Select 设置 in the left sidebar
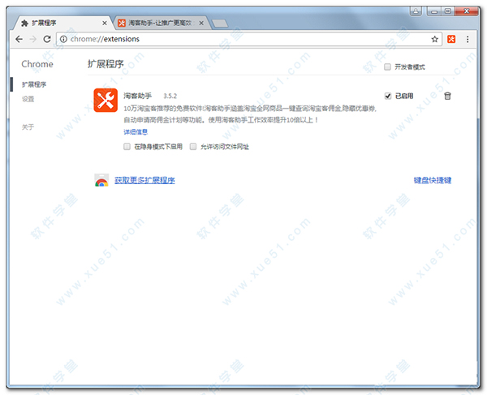The width and height of the screenshot is (487, 395). click(x=28, y=99)
